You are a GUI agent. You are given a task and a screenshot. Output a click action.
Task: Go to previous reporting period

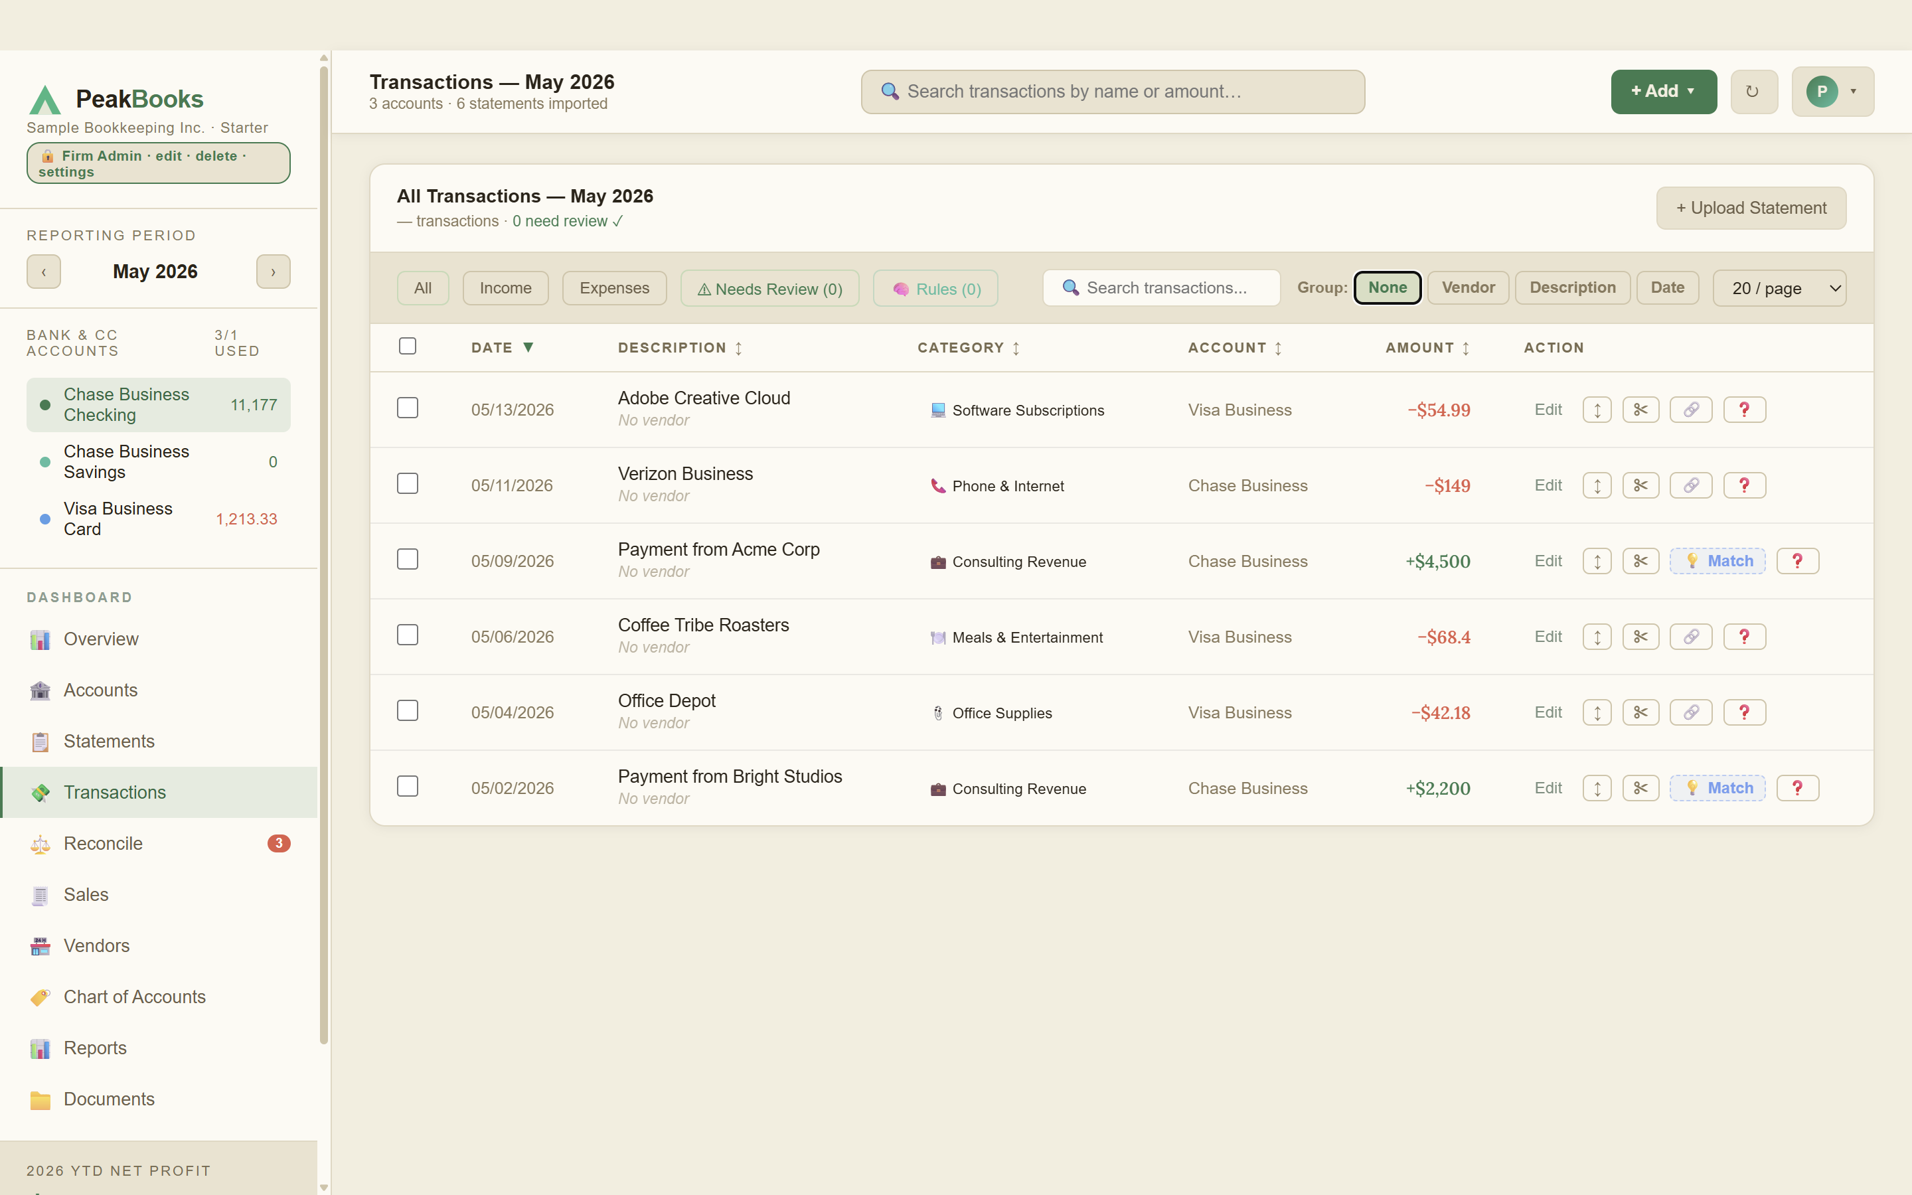pos(43,272)
